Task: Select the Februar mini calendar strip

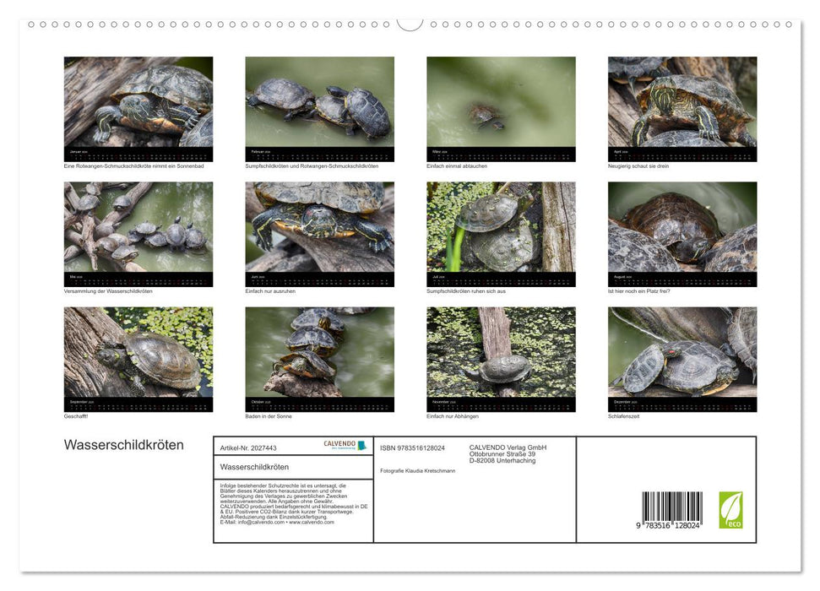Action: [x=320, y=155]
